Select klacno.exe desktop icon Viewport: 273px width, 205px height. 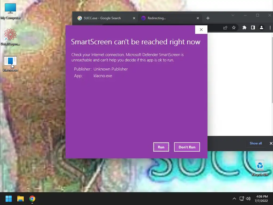point(10,64)
